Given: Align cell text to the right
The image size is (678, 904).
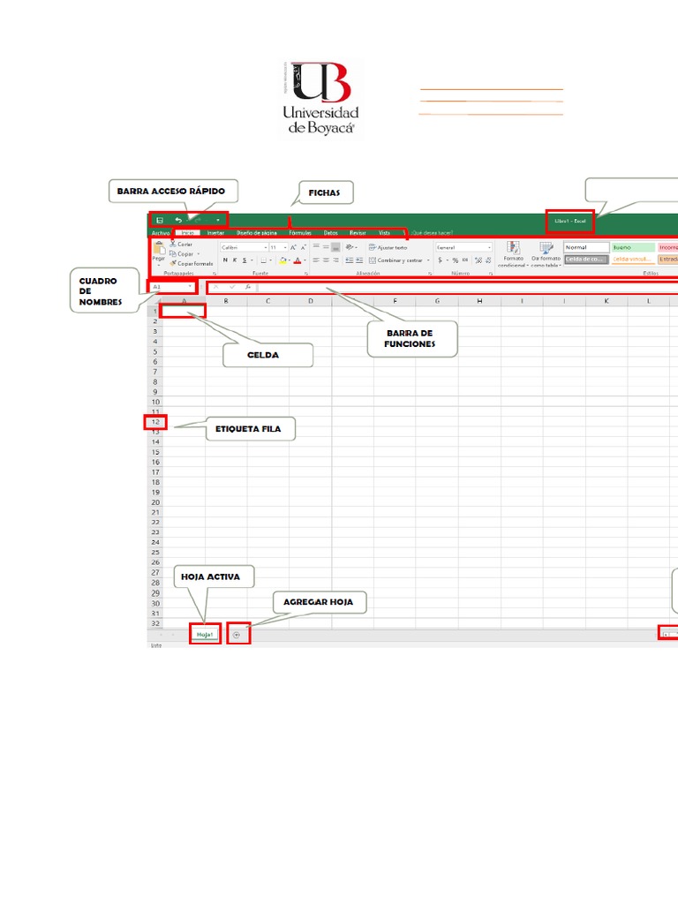Looking at the screenshot, I should (335, 260).
